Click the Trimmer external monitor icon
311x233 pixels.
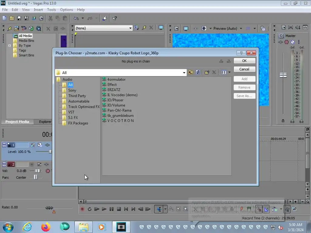161,28
